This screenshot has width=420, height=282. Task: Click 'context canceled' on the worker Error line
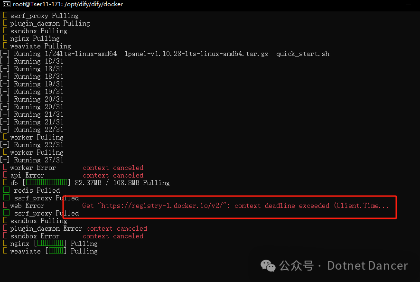[113, 168]
